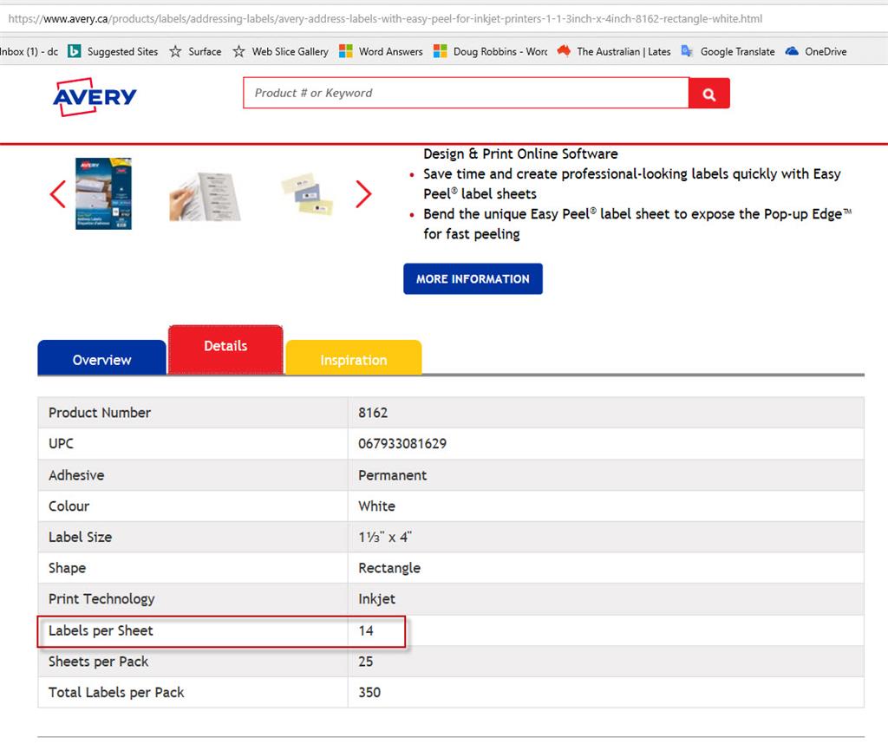Click the Label Size row label
Image resolution: width=888 pixels, height=744 pixels.
[81, 537]
